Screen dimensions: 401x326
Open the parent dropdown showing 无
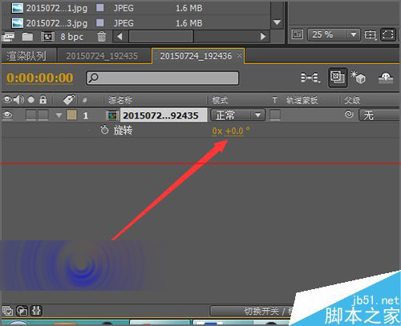379,115
